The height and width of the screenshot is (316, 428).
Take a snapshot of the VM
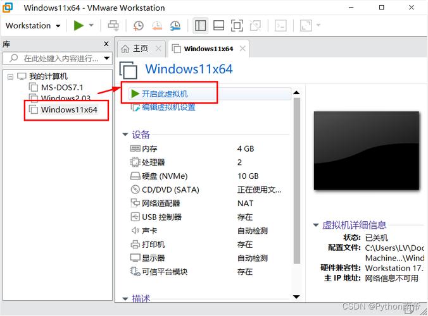139,26
